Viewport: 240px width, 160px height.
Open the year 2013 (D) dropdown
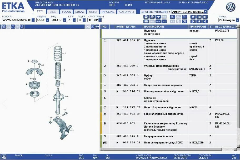(x=64, y=20)
